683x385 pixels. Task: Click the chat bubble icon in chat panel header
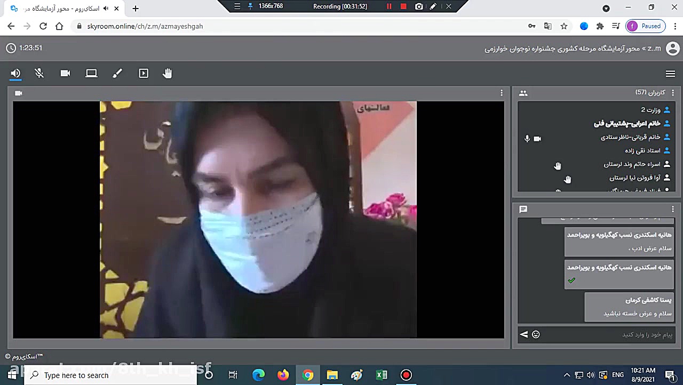coord(523,210)
